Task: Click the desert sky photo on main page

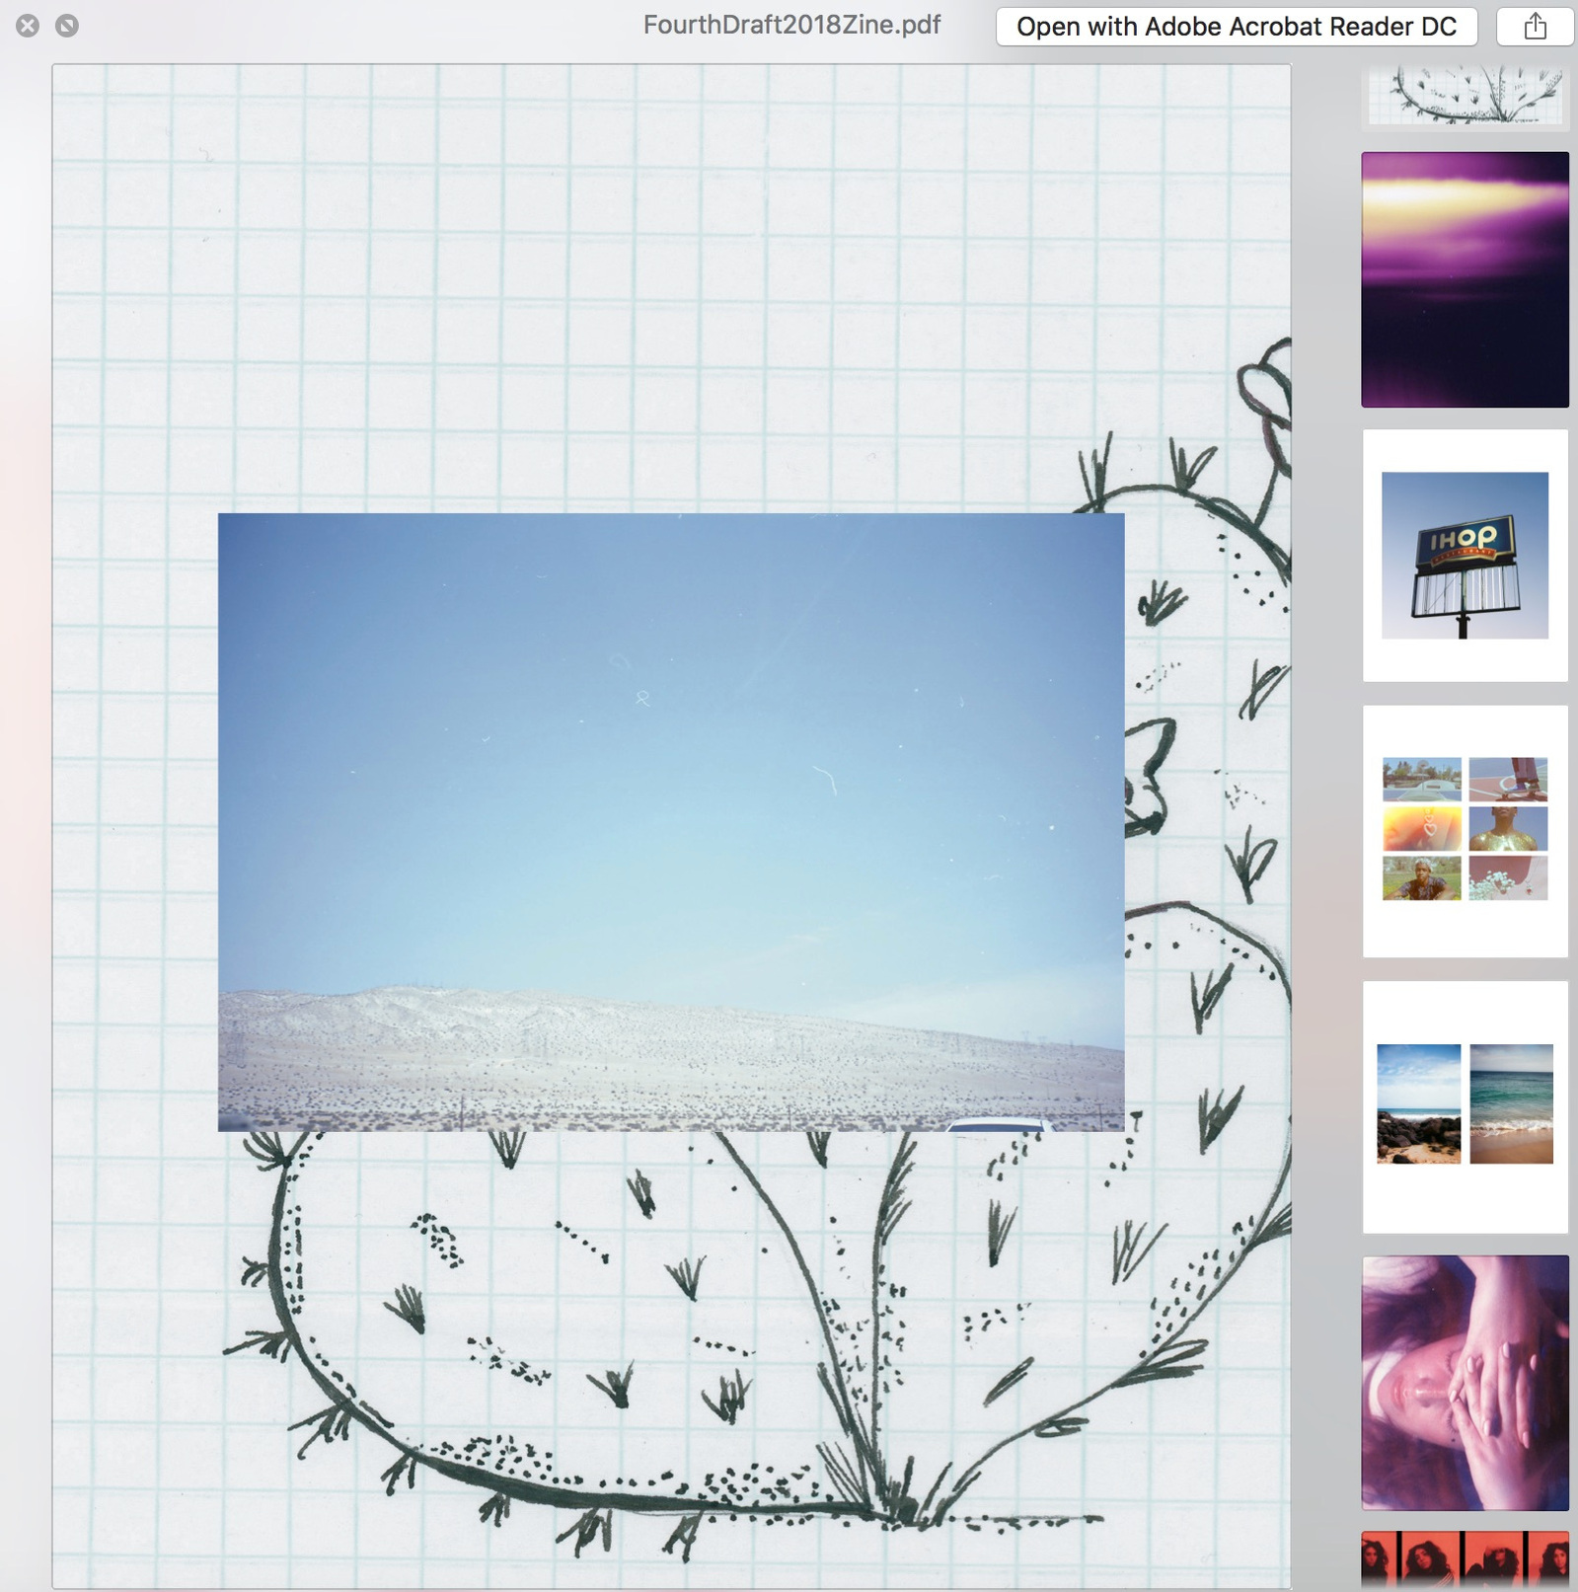Action: [671, 822]
